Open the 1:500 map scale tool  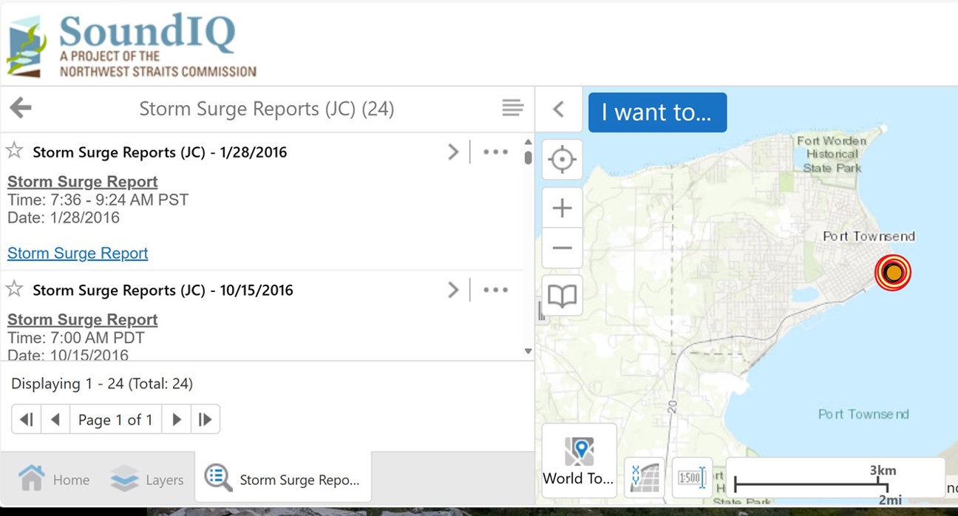click(x=691, y=478)
